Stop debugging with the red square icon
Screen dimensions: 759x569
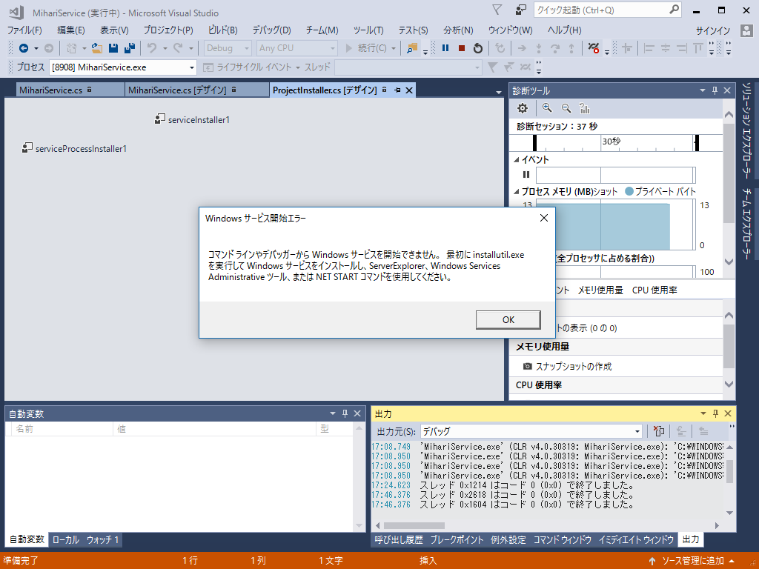pos(462,48)
